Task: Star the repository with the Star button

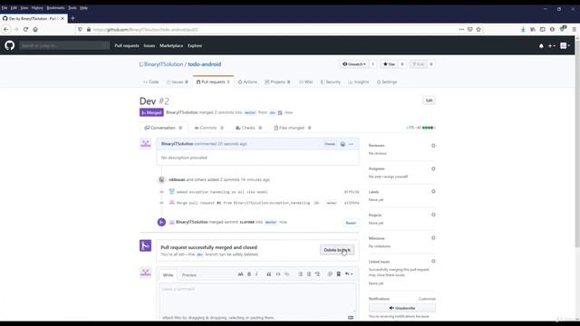Action: click(389, 64)
